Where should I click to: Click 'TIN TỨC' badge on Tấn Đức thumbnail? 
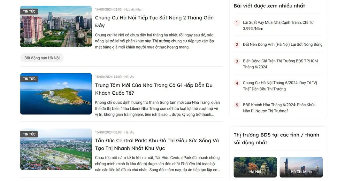29,134
